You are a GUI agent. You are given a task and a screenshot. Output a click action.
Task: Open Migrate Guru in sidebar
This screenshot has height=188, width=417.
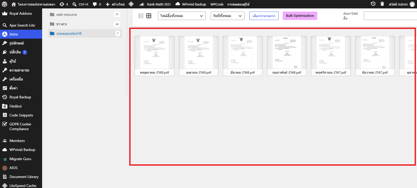(x=21, y=159)
